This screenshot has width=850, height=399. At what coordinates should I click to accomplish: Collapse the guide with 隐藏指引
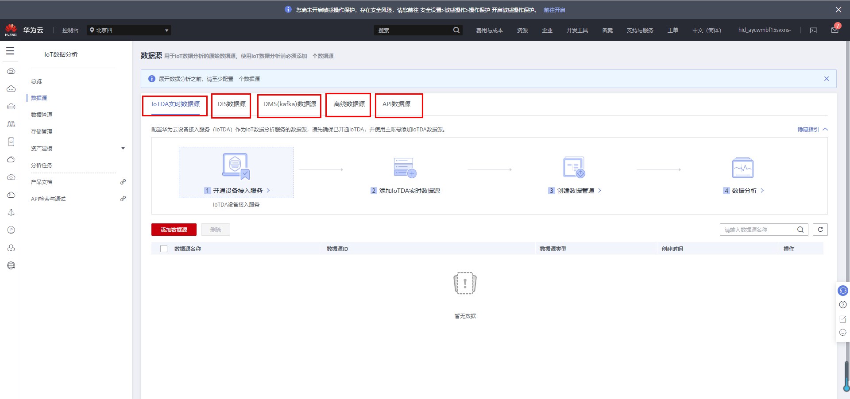(813, 129)
